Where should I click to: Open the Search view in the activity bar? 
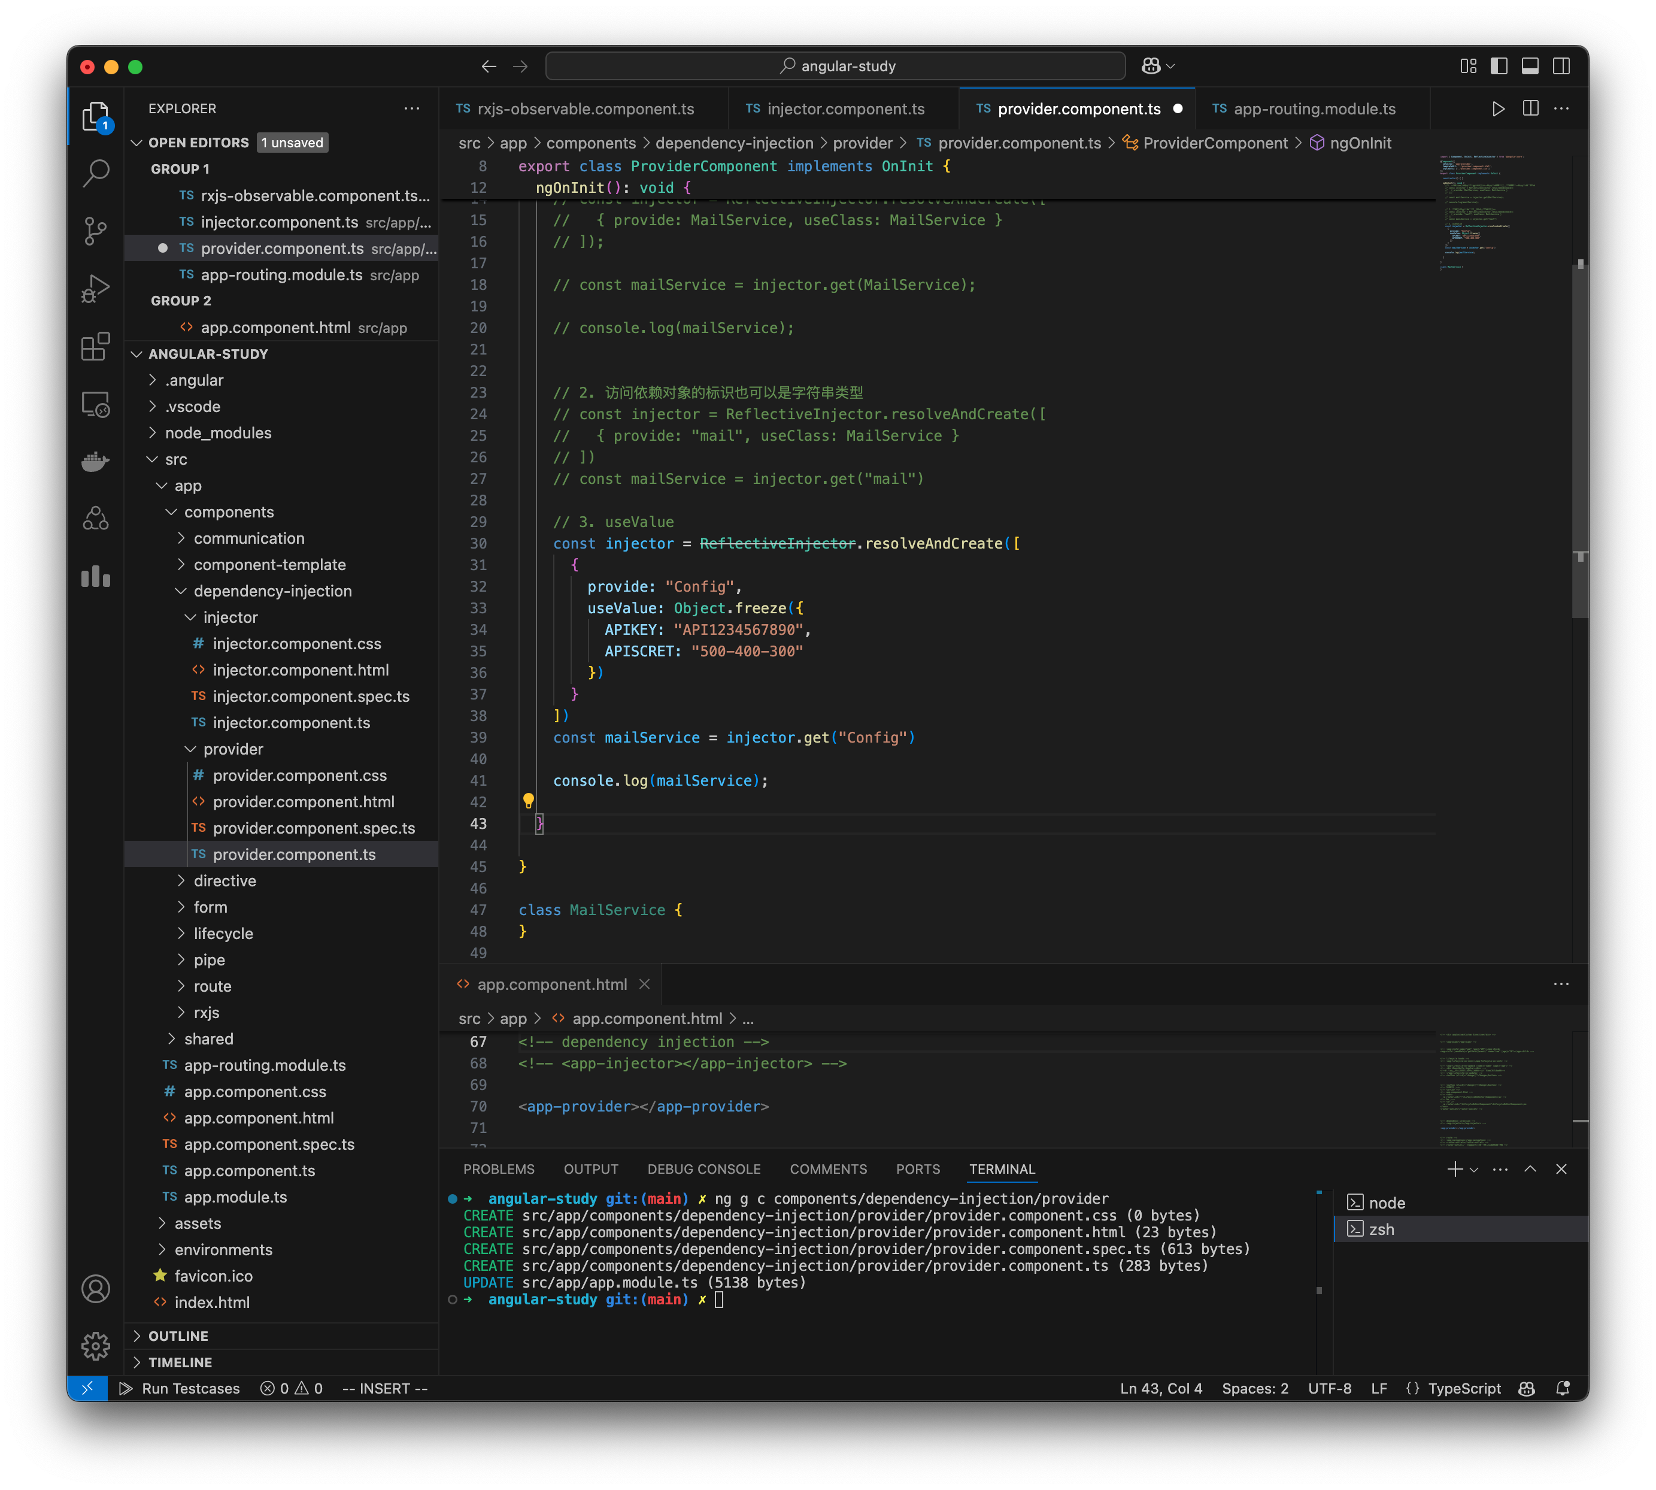pyautogui.click(x=96, y=174)
